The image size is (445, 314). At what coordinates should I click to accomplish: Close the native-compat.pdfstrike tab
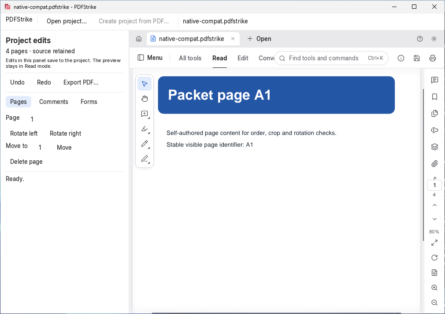click(x=233, y=39)
